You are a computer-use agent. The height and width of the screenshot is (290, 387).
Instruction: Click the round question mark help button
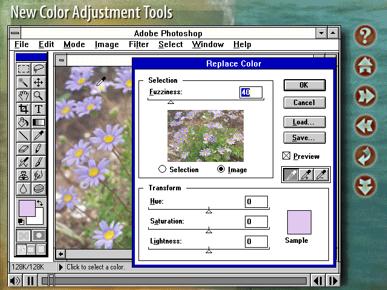pyautogui.click(x=365, y=36)
